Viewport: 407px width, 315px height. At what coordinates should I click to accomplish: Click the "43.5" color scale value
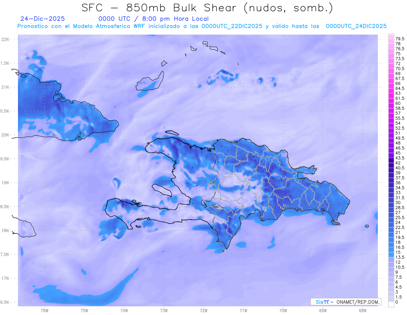point(400,158)
